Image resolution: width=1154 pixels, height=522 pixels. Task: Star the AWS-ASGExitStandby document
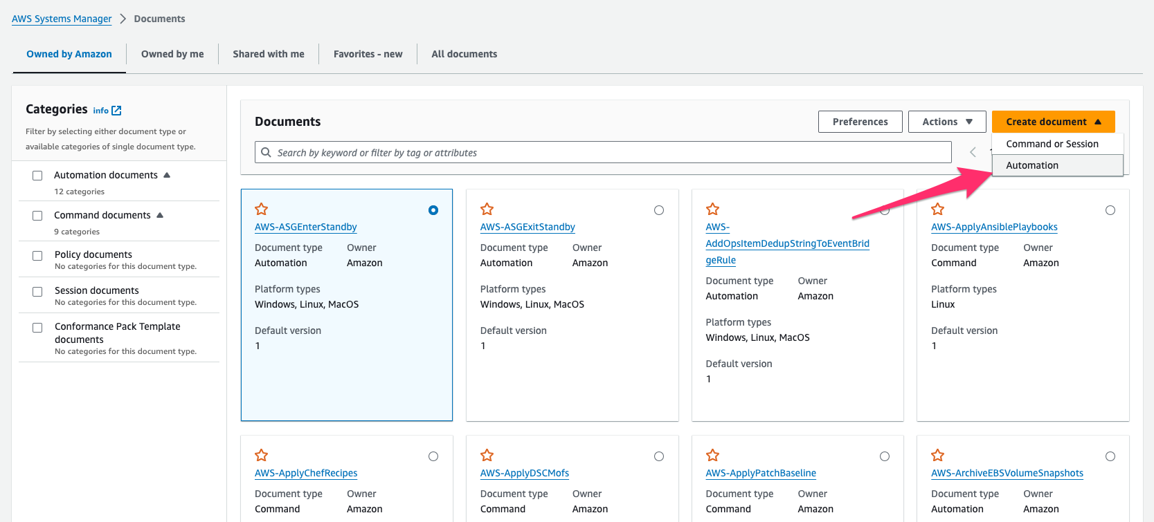point(487,209)
